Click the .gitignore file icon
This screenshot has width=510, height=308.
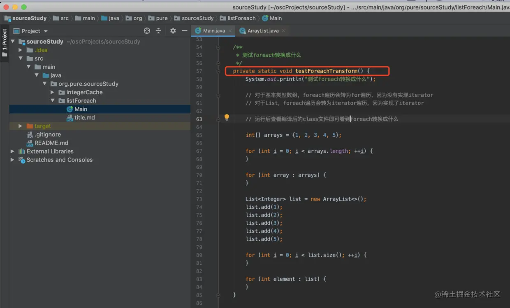tap(30, 135)
